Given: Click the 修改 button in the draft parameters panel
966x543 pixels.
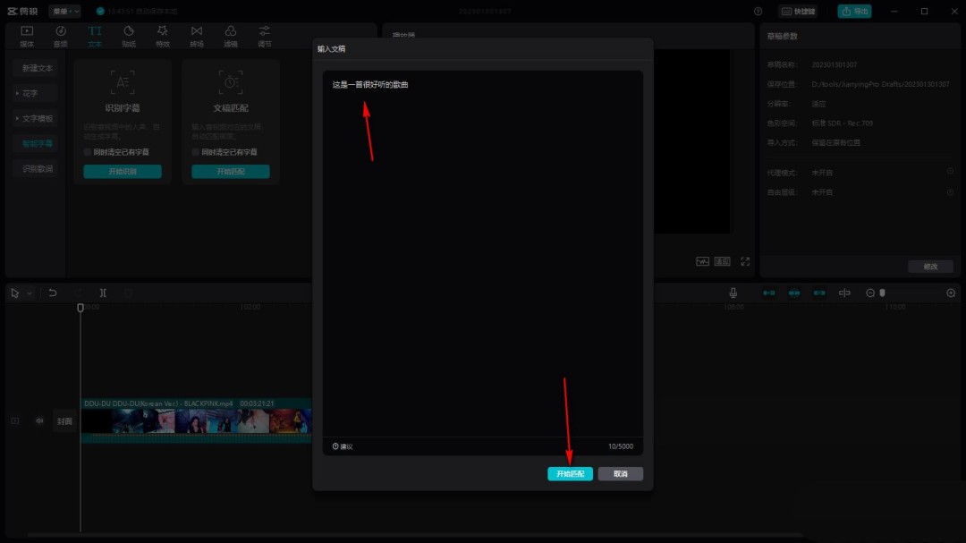Looking at the screenshot, I should [x=930, y=266].
